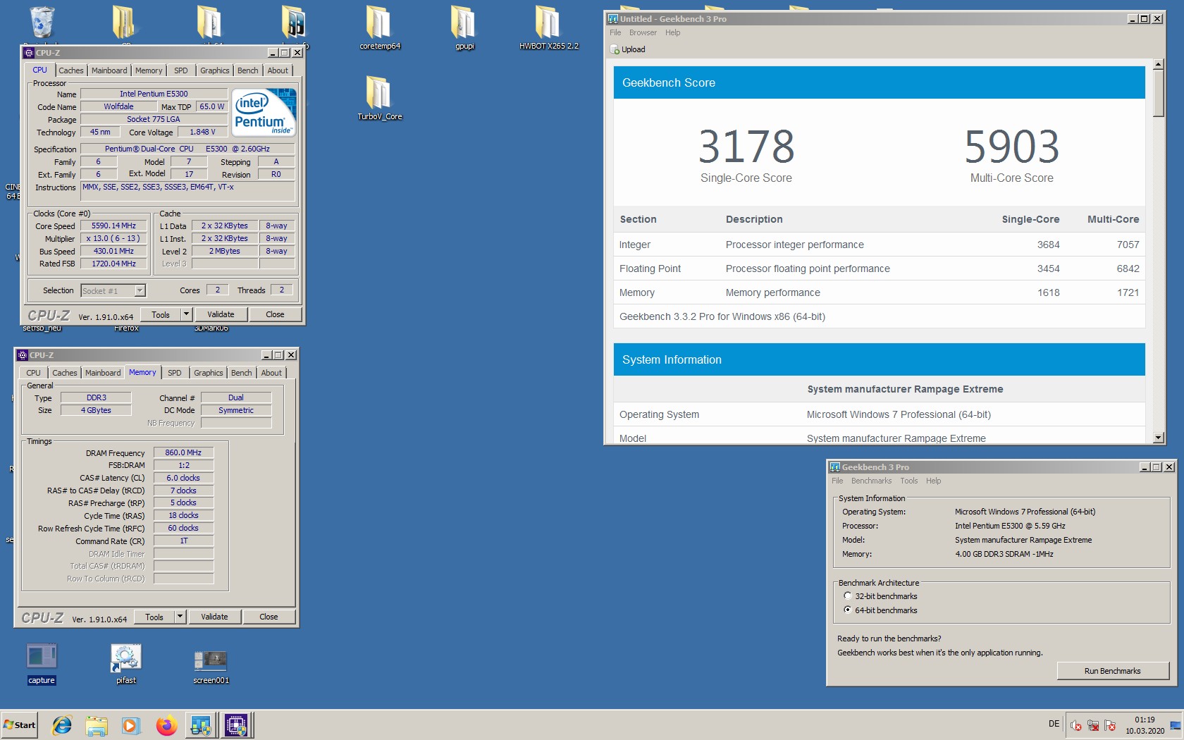Image resolution: width=1184 pixels, height=740 pixels.
Task: Click the network tray icon
Action: tap(1093, 725)
